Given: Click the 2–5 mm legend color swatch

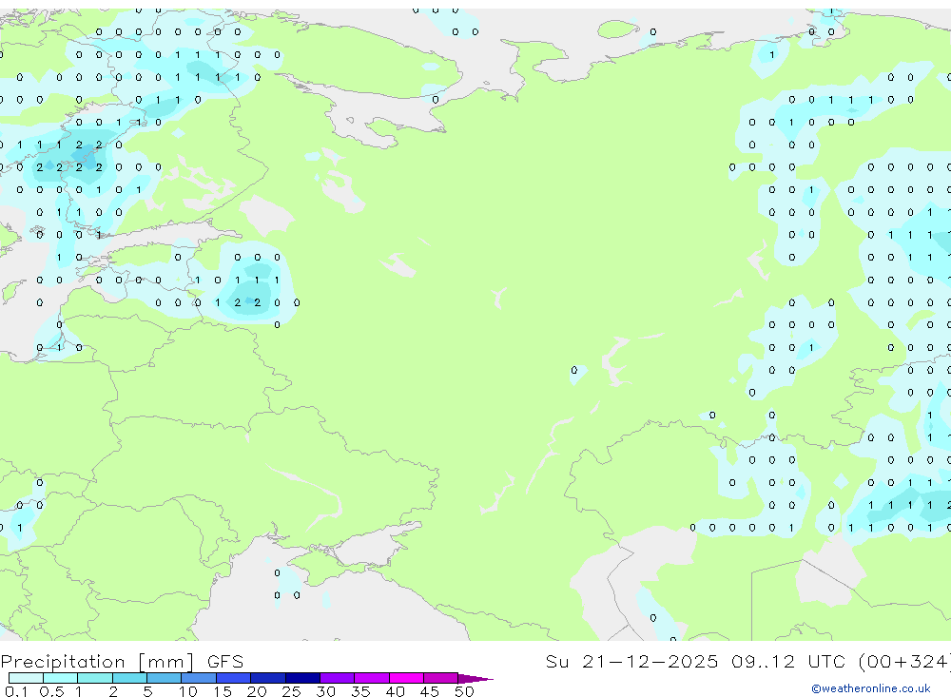Looking at the screenshot, I should tap(129, 678).
